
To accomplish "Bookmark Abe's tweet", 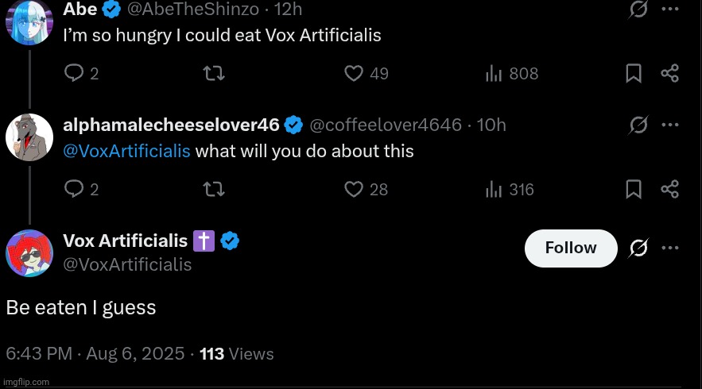I will click(634, 74).
